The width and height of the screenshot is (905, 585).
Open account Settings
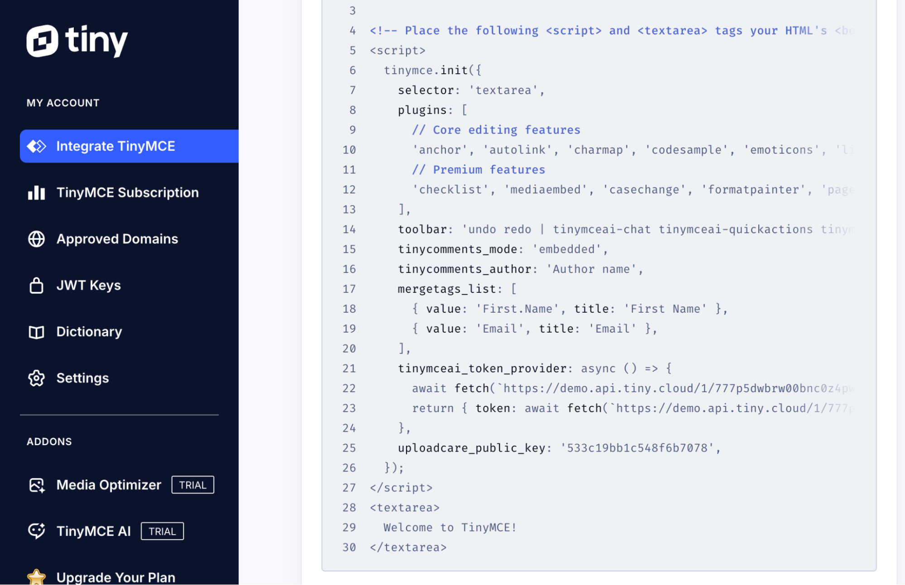coord(82,378)
